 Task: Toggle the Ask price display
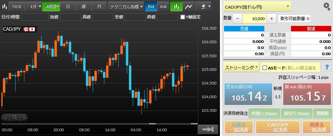tap(163, 6)
